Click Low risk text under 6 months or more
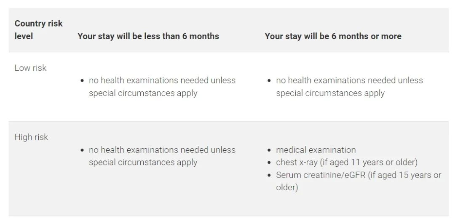This screenshot has width=455, height=224. click(x=349, y=86)
